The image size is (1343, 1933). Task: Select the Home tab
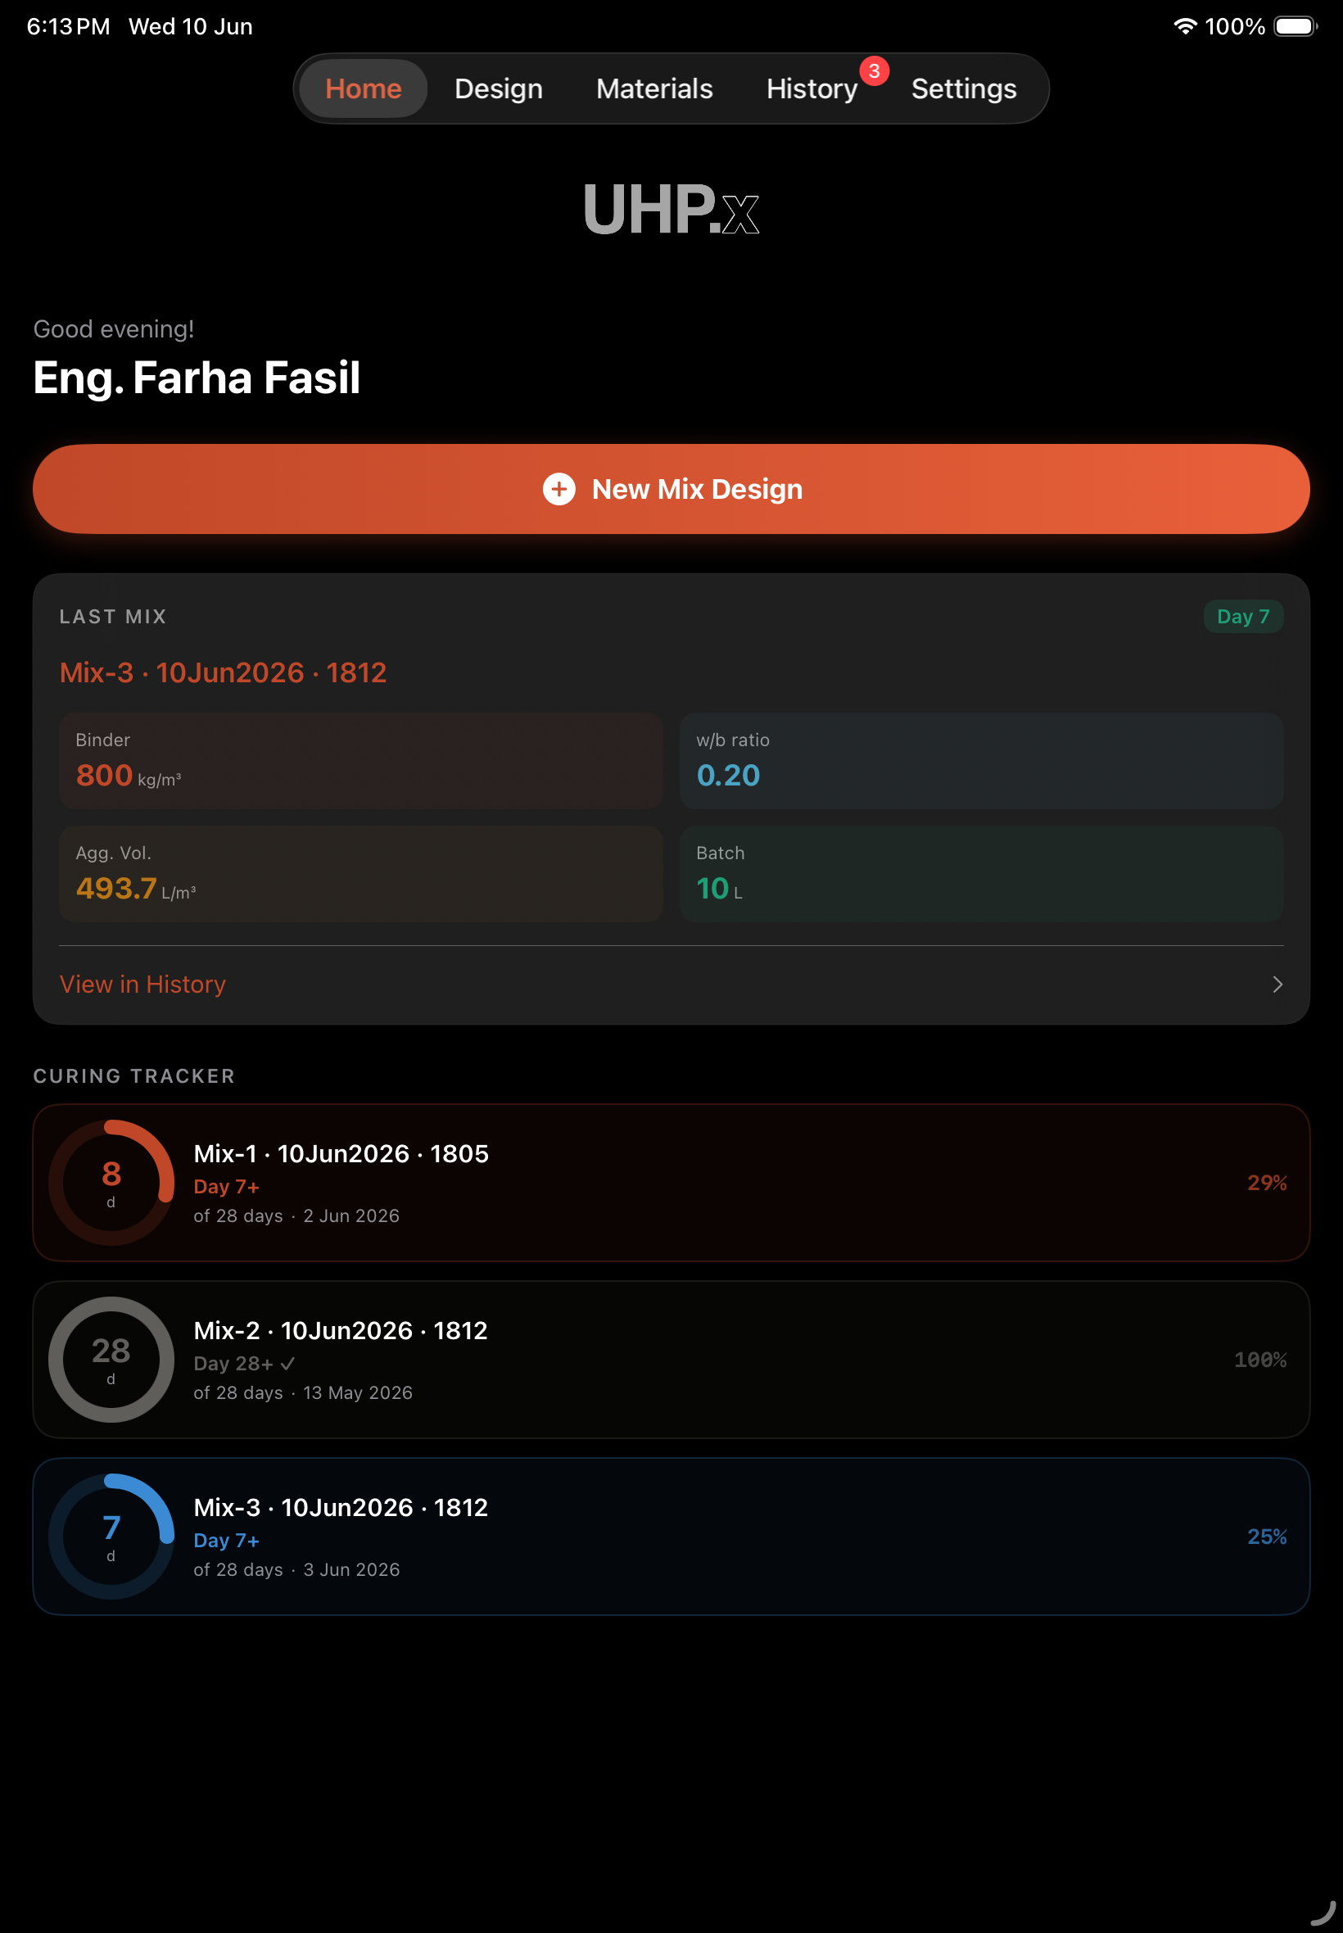pyautogui.click(x=364, y=88)
